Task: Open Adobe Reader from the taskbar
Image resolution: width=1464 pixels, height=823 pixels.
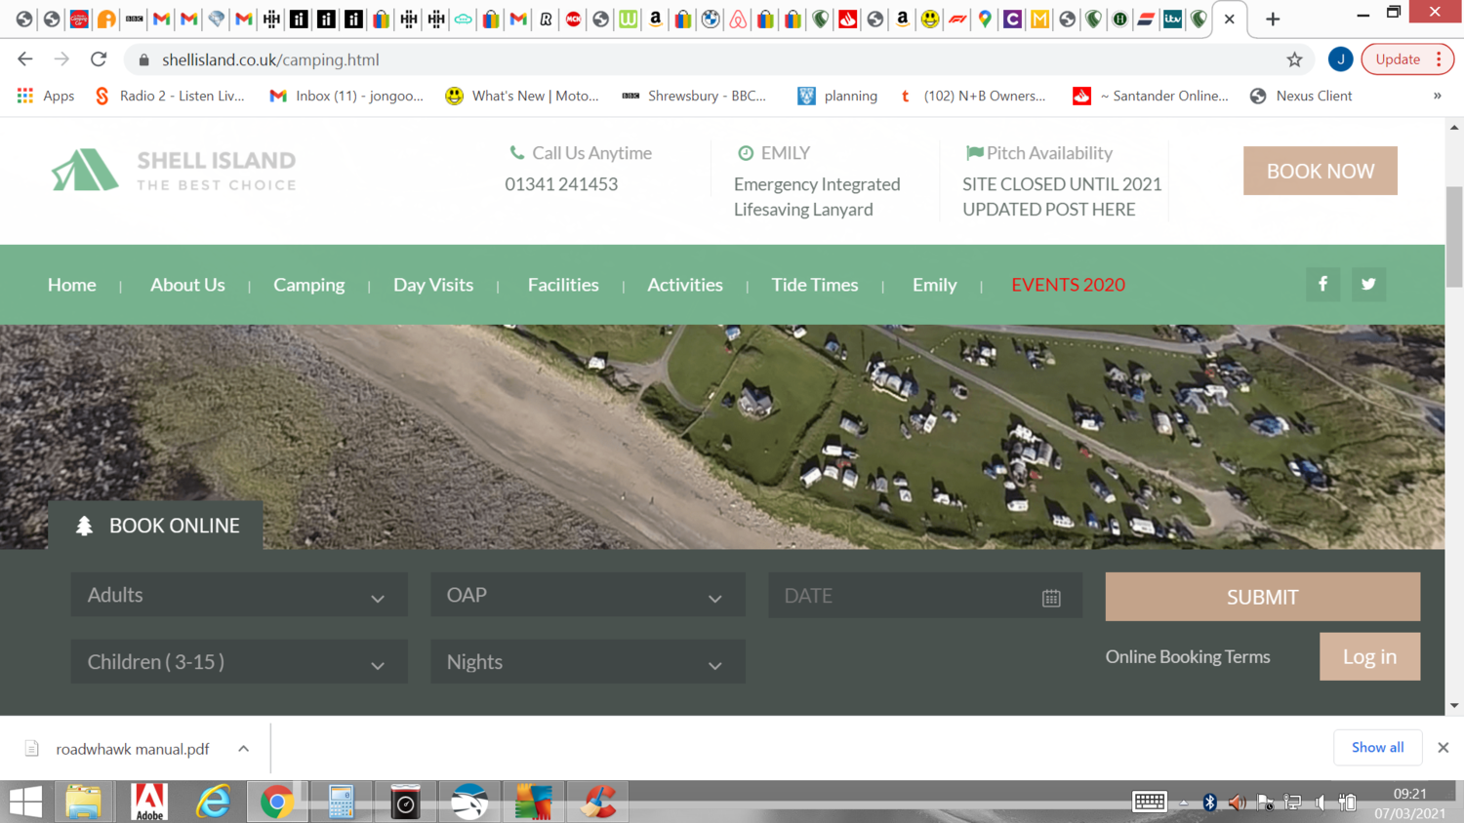Action: pos(149,802)
